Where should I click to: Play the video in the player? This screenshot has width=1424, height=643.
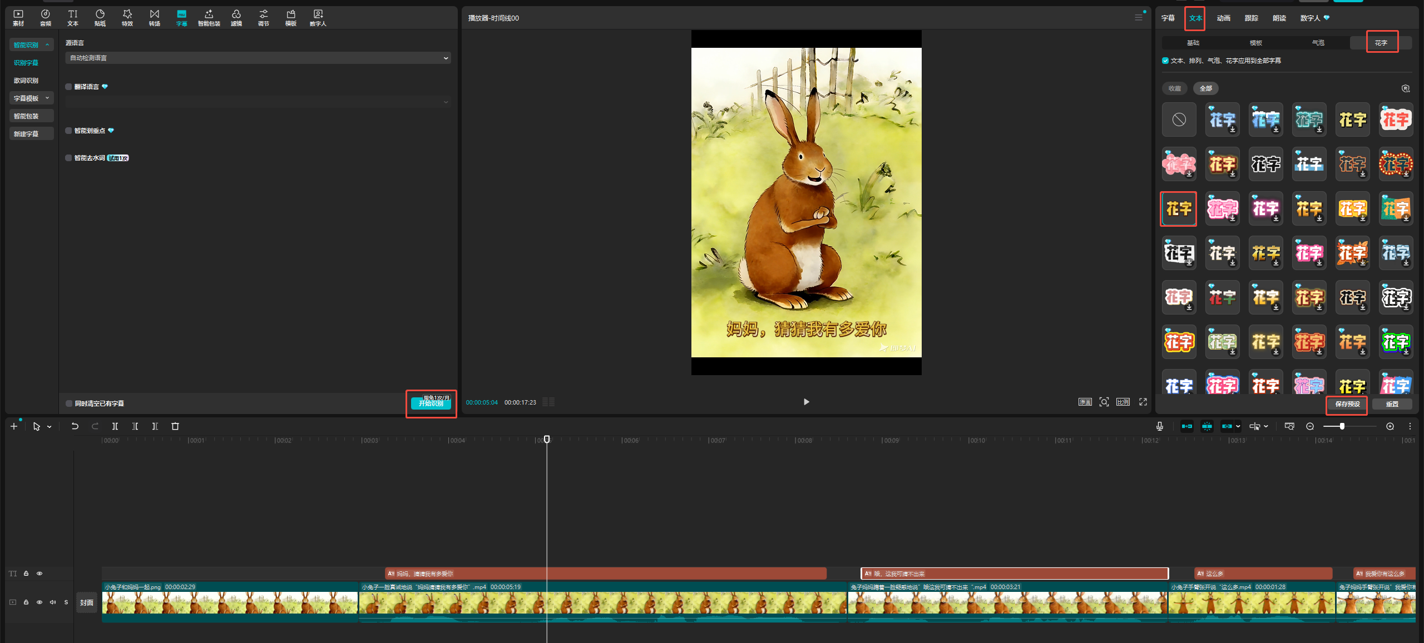(806, 402)
